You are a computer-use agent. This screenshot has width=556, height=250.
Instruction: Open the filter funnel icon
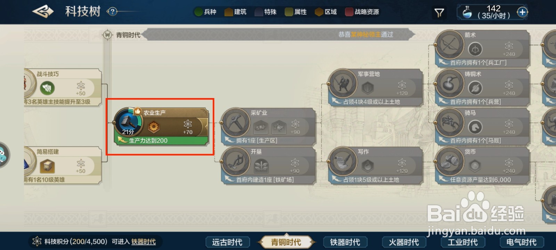pos(439,13)
